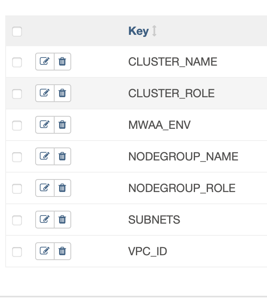
Task: Edit the NODEGROUP_NAME variable
Action: [x=45, y=156]
